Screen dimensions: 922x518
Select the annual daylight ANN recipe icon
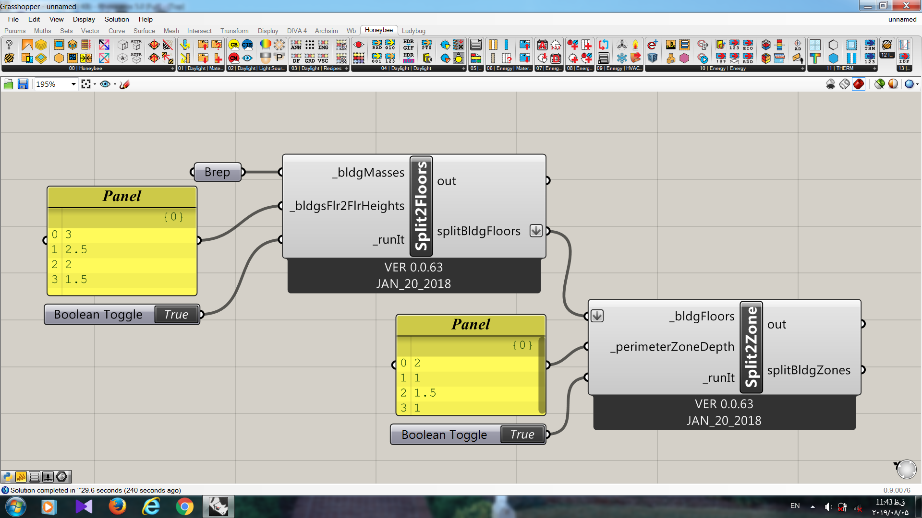(x=296, y=45)
